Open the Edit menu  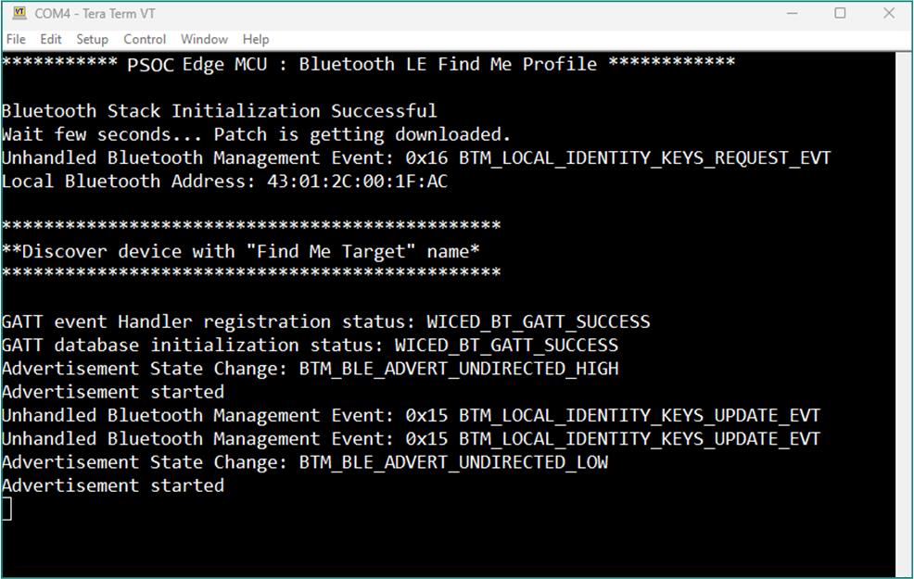click(51, 39)
